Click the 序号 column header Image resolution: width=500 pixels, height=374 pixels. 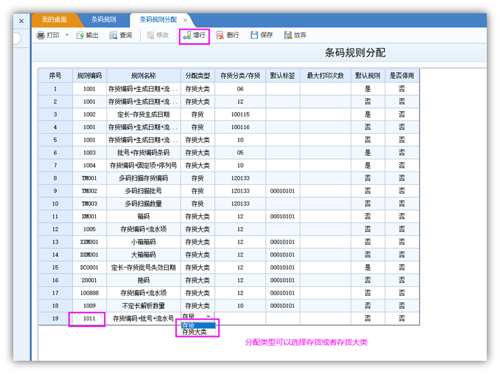[x=56, y=75]
